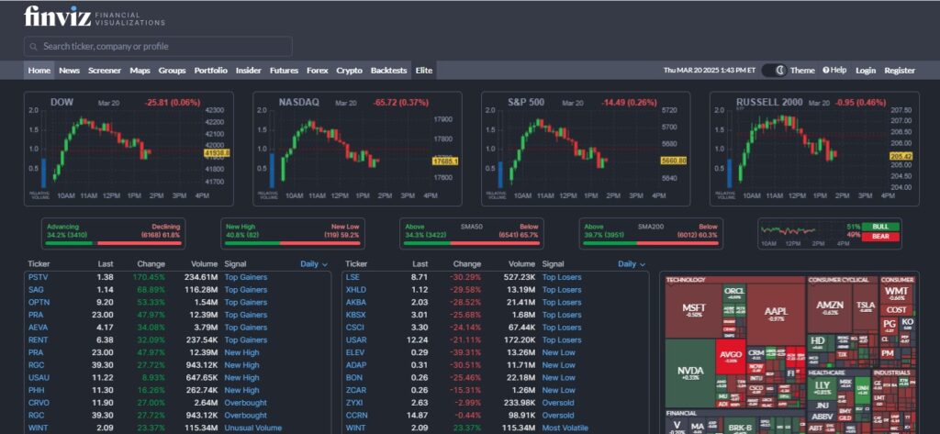Click the New High signal for USAU
The width and height of the screenshot is (940, 434).
point(241,378)
